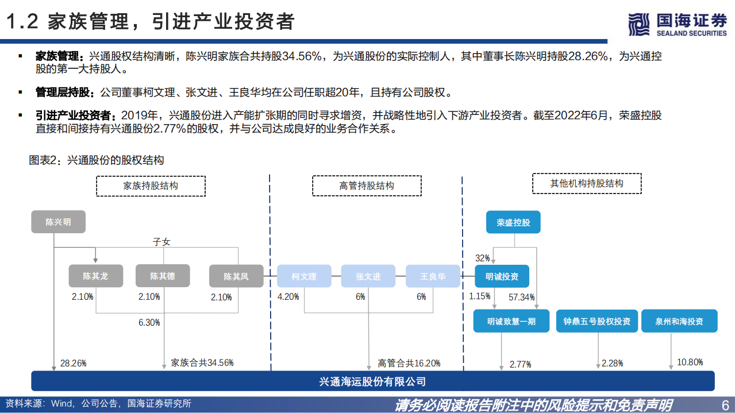Select the 柯文理 box

[x=304, y=276]
